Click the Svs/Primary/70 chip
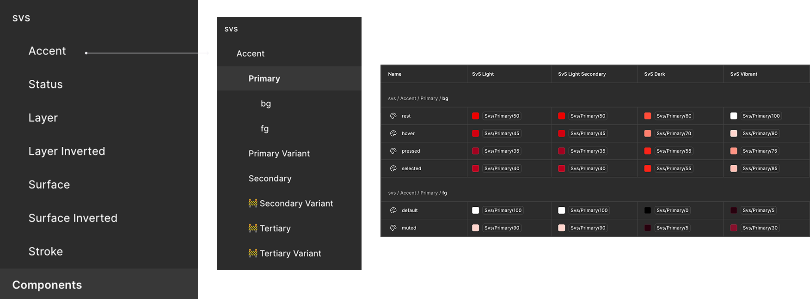 pos(674,133)
